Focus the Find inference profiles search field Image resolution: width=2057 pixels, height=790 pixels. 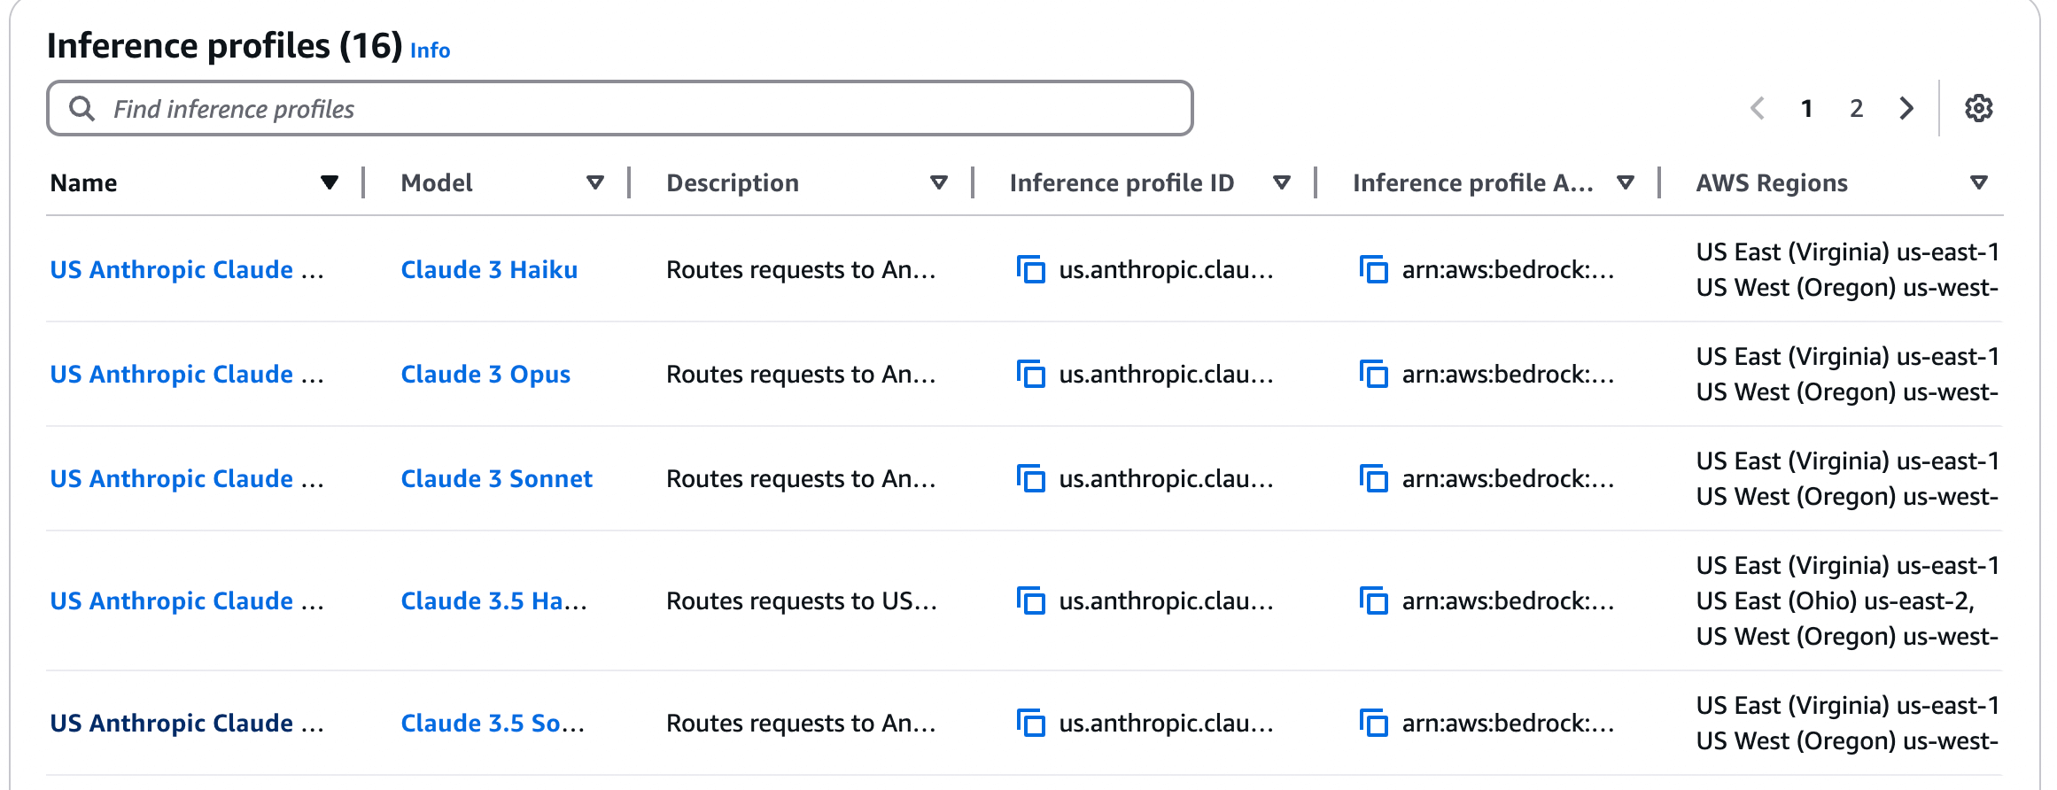click(x=620, y=108)
